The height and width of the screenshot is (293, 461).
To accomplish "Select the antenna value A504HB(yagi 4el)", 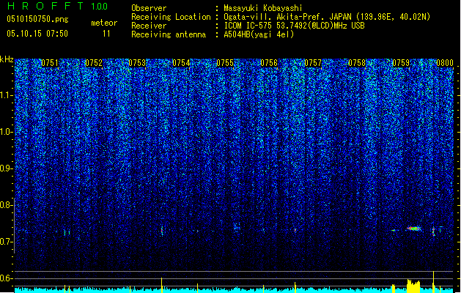I will tap(259, 34).
